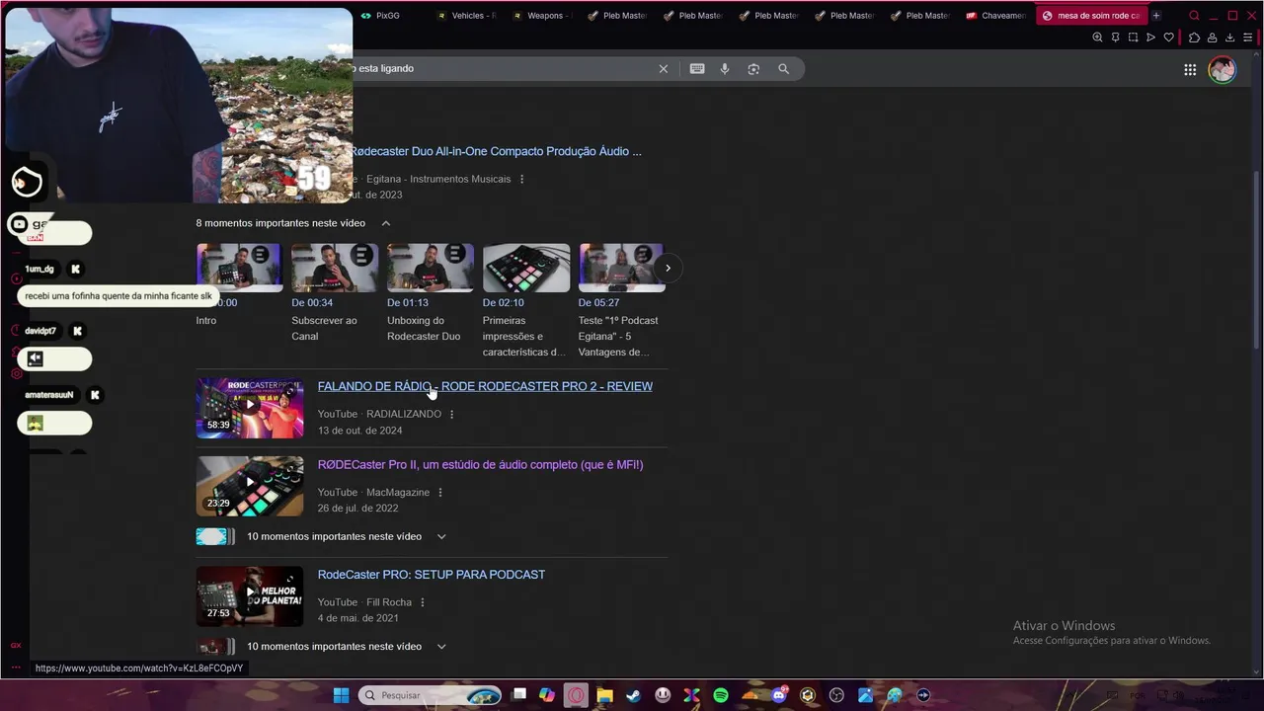The image size is (1264, 711).
Task: Open the on-screen keyboard input tool
Action: point(697,69)
